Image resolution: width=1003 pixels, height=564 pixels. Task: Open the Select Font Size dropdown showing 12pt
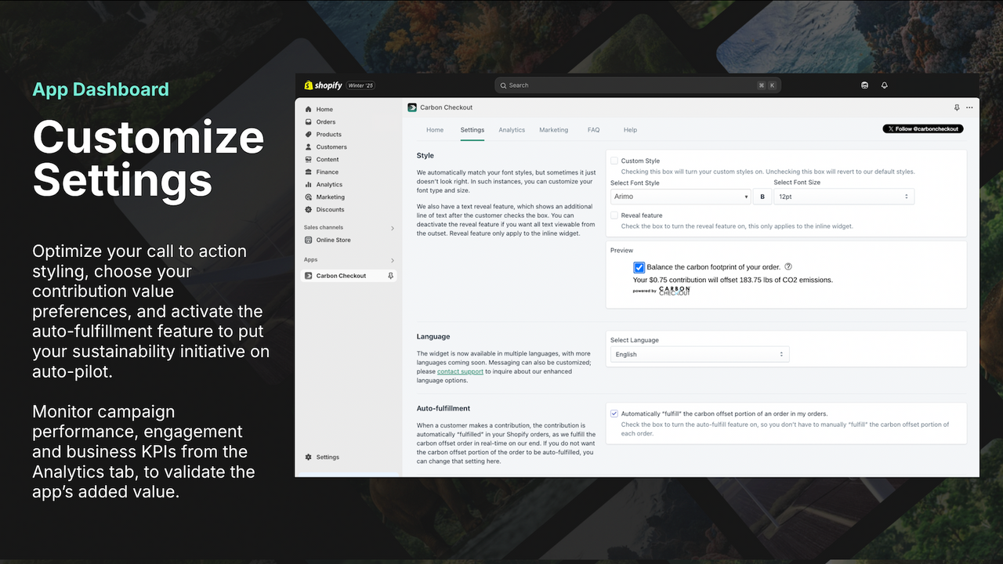coord(844,197)
